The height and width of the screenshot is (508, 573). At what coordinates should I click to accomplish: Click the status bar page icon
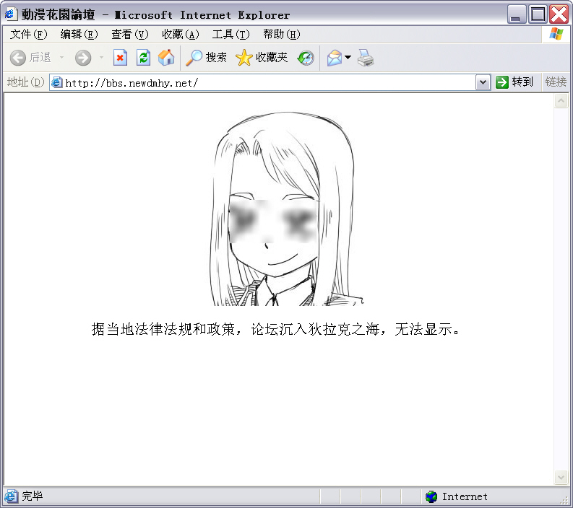11,496
